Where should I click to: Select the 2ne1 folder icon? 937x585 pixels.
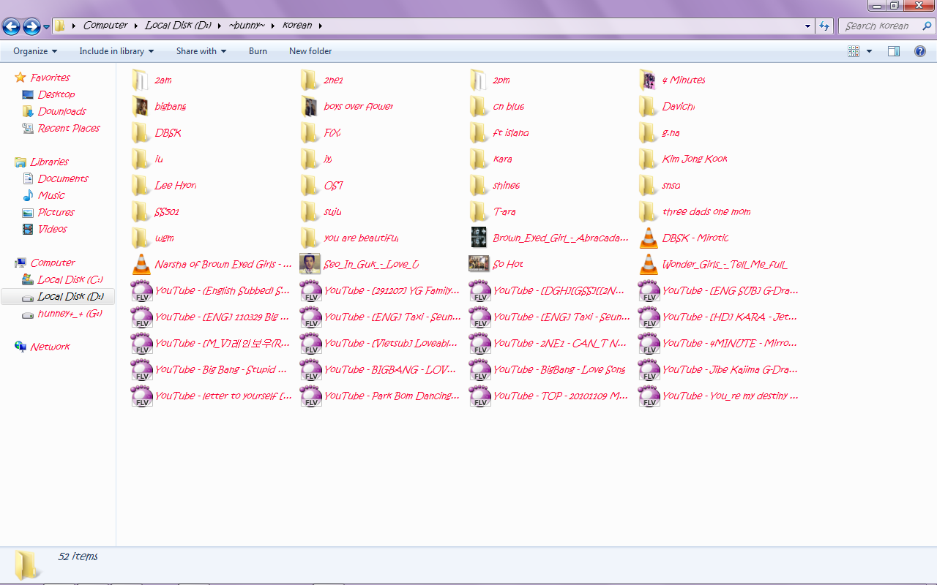point(309,80)
